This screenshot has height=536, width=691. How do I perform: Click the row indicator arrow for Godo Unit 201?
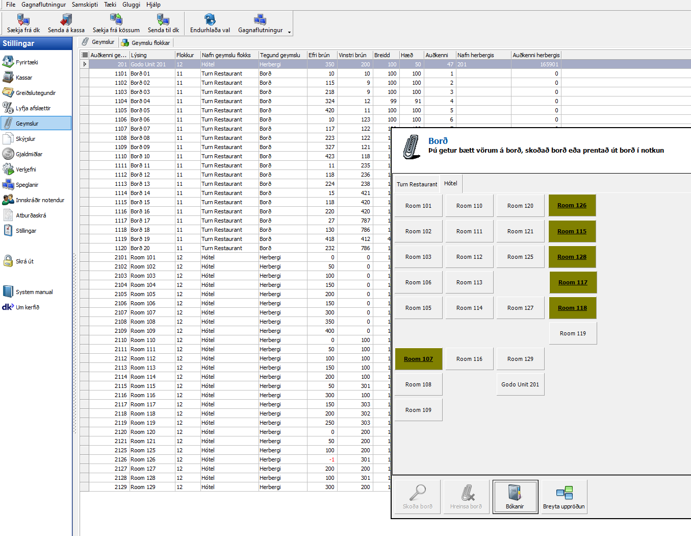pos(85,64)
